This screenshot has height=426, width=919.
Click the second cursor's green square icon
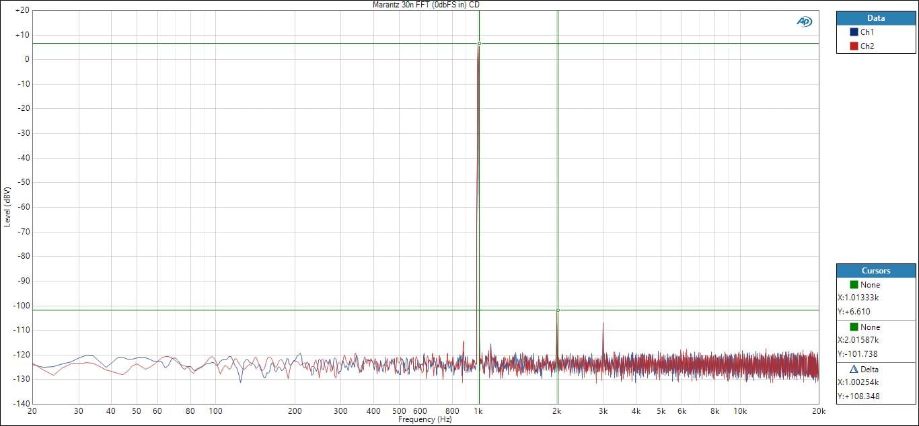click(x=854, y=327)
